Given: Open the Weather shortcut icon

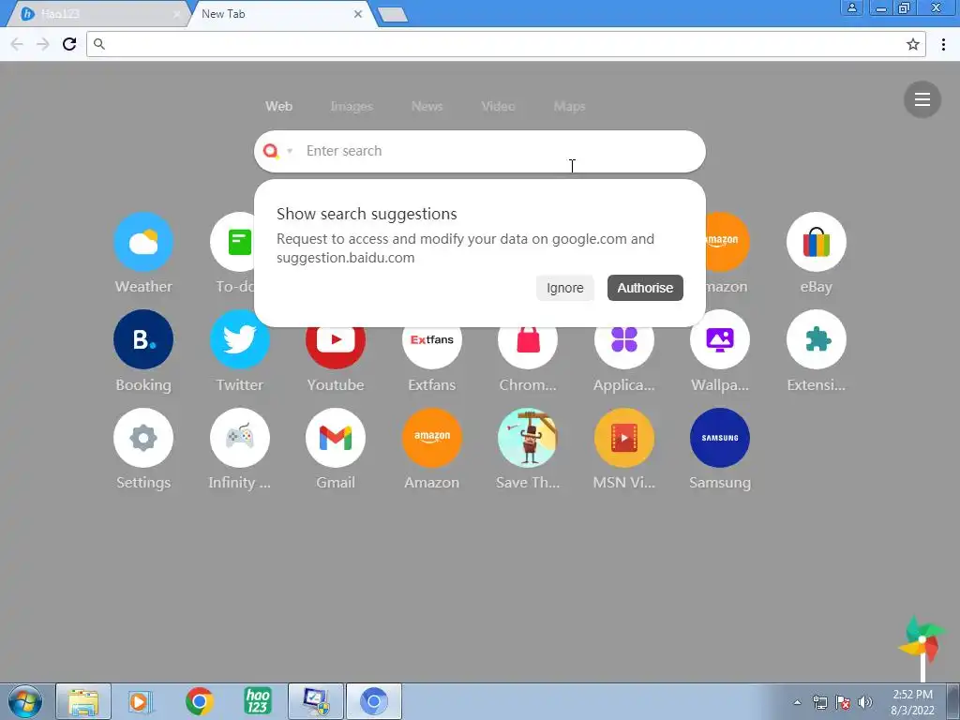Looking at the screenshot, I should 143,242.
